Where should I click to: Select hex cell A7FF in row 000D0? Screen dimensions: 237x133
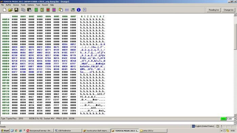(73, 64)
